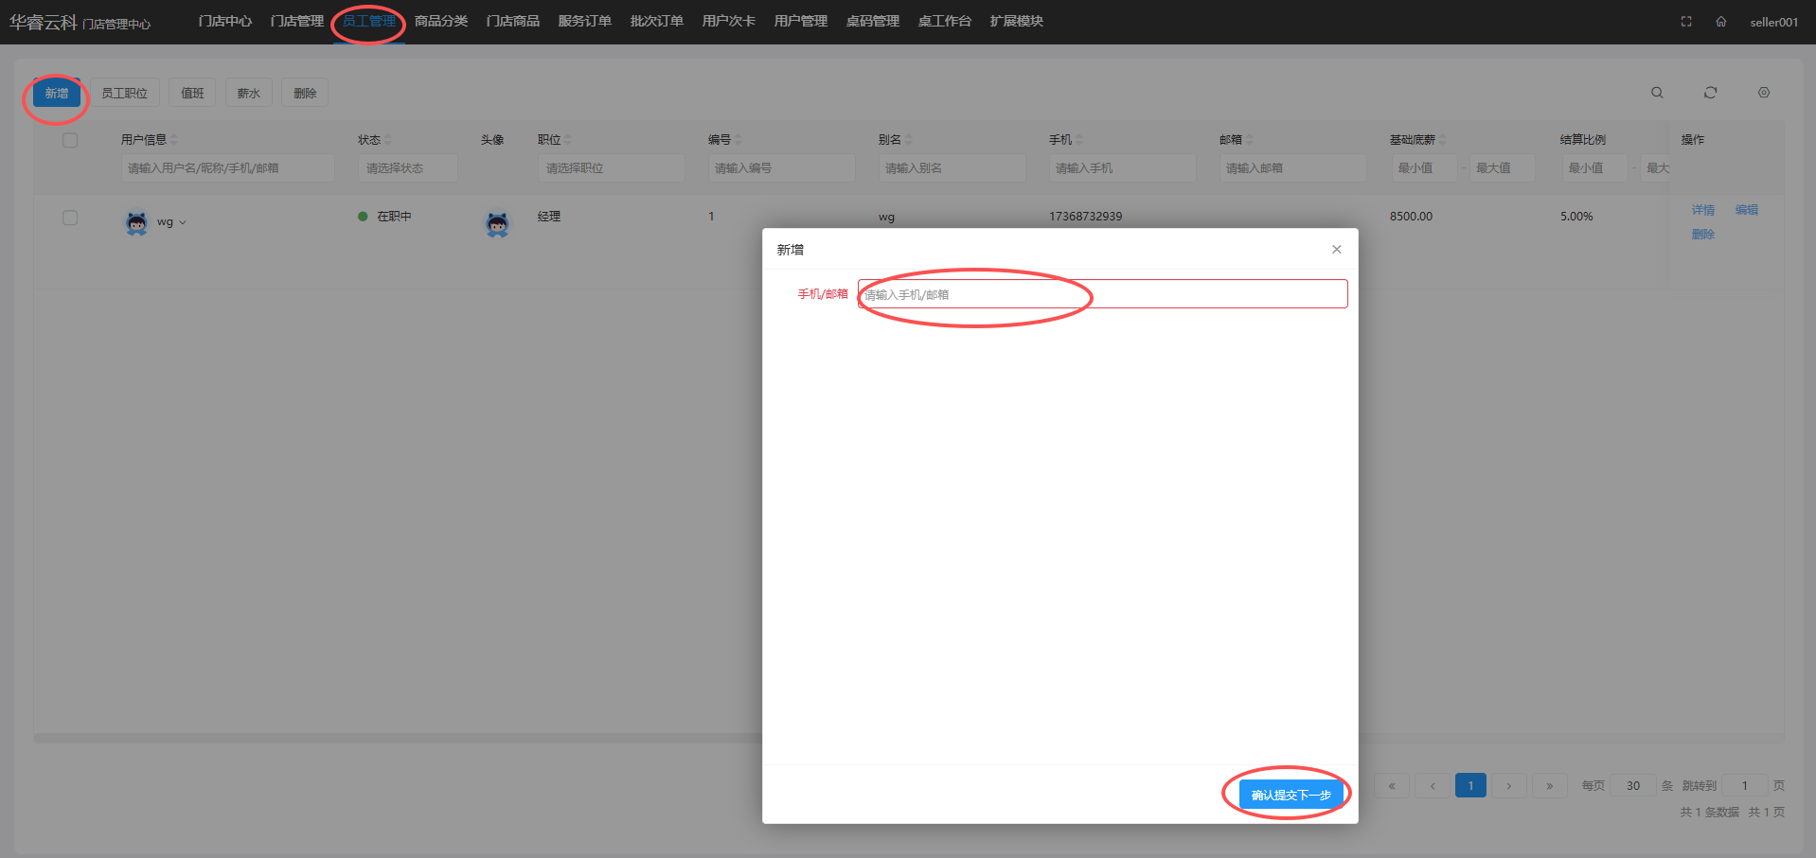Switch to the 门店管理 menu tab

pos(297,21)
